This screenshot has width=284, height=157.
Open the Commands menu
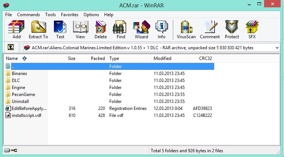pyautogui.click(x=28, y=15)
